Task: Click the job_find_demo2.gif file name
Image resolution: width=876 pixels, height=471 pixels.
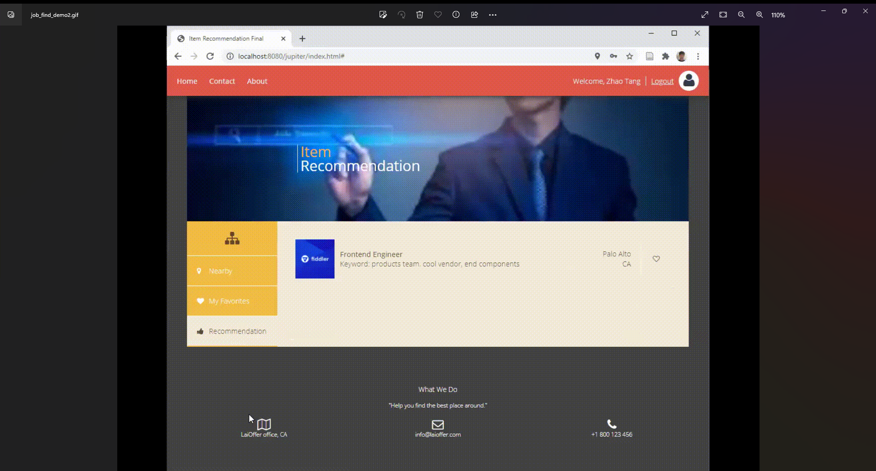Action: 55,15
